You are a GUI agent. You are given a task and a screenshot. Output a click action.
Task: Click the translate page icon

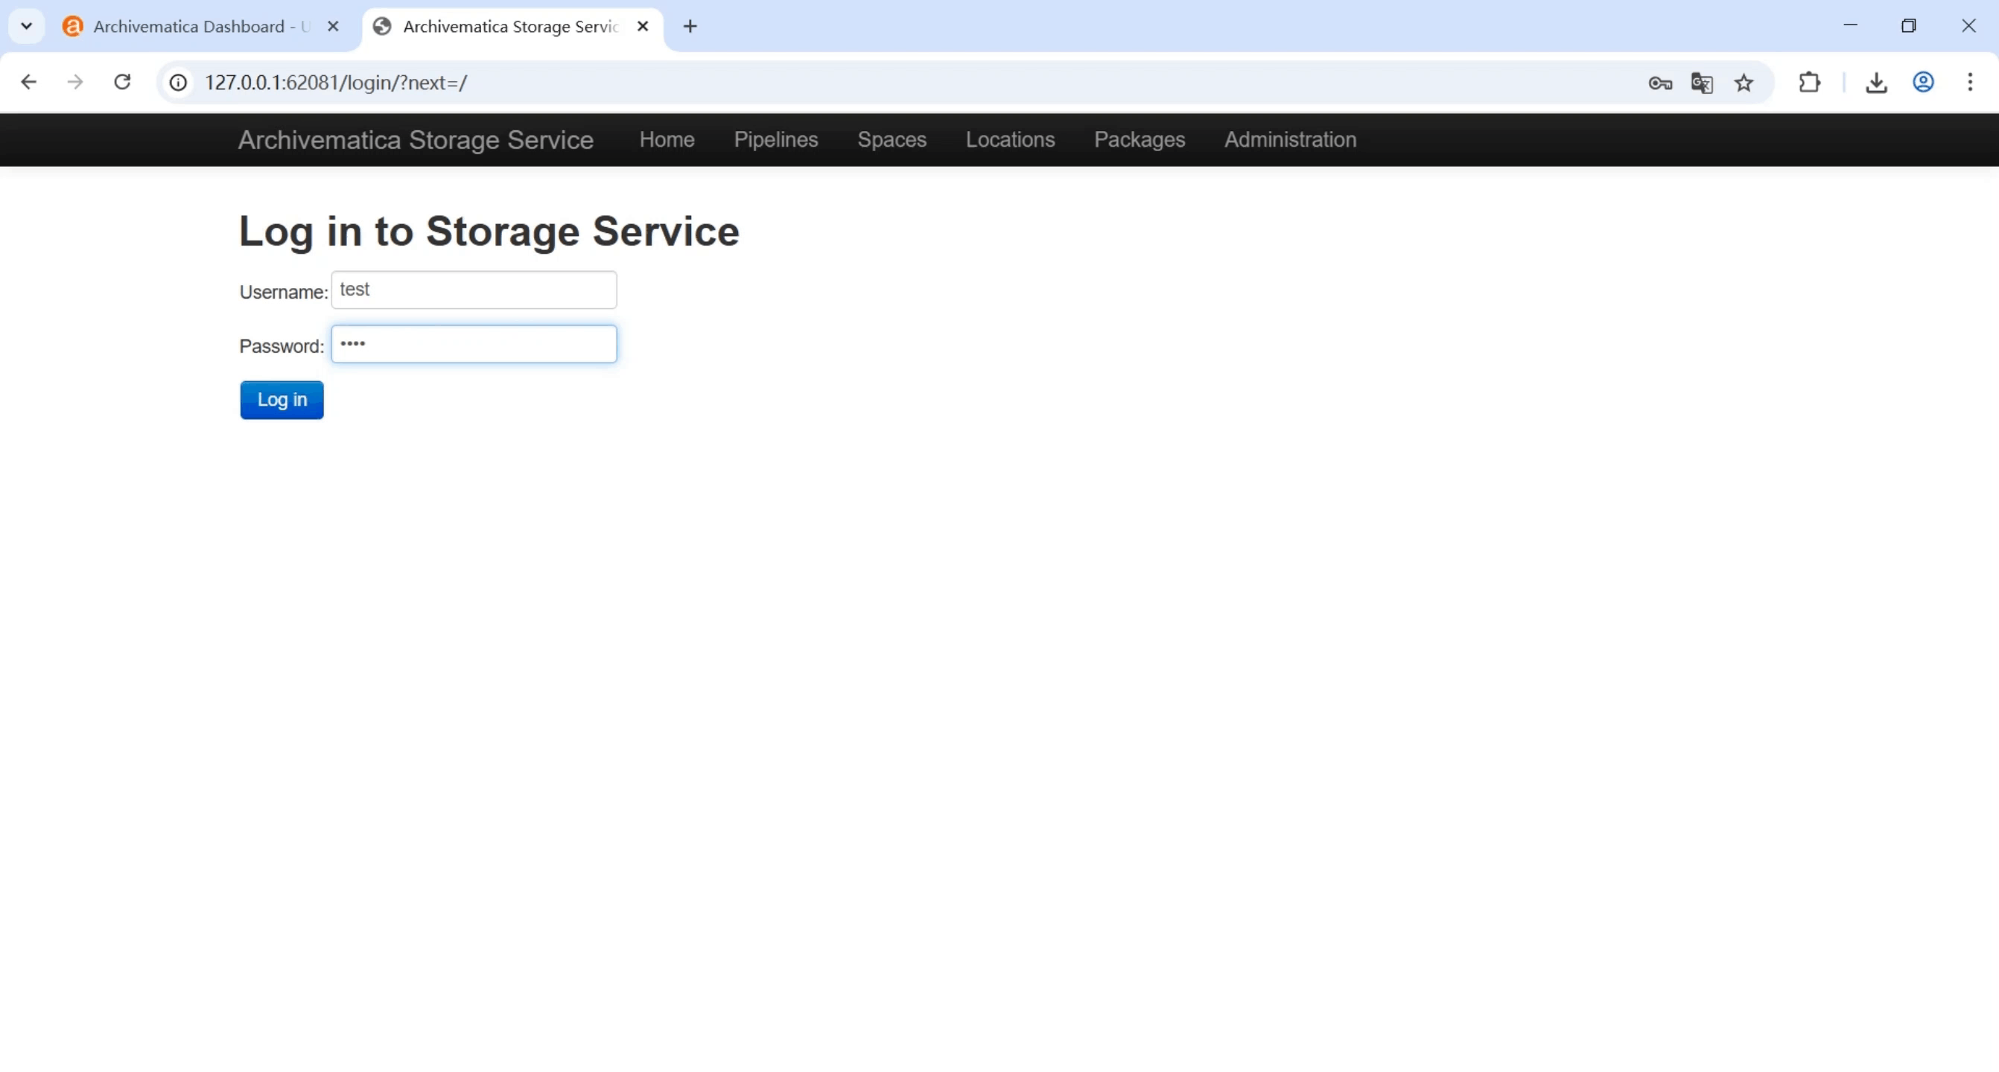(x=1702, y=83)
